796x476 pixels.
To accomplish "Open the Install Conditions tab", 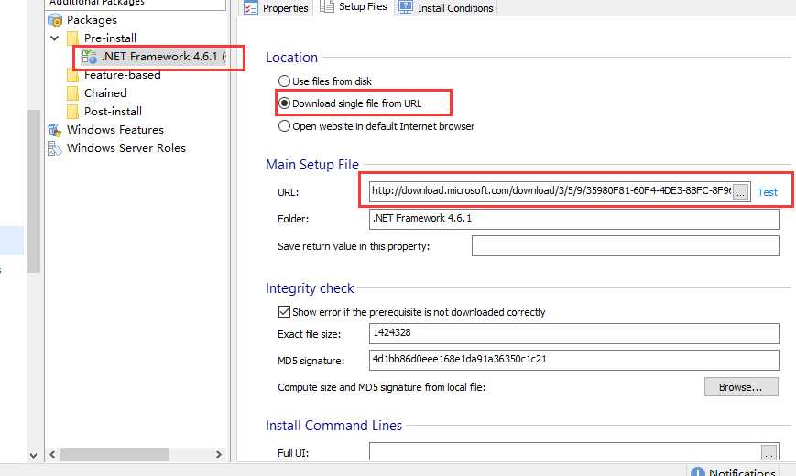I will pyautogui.click(x=446, y=8).
